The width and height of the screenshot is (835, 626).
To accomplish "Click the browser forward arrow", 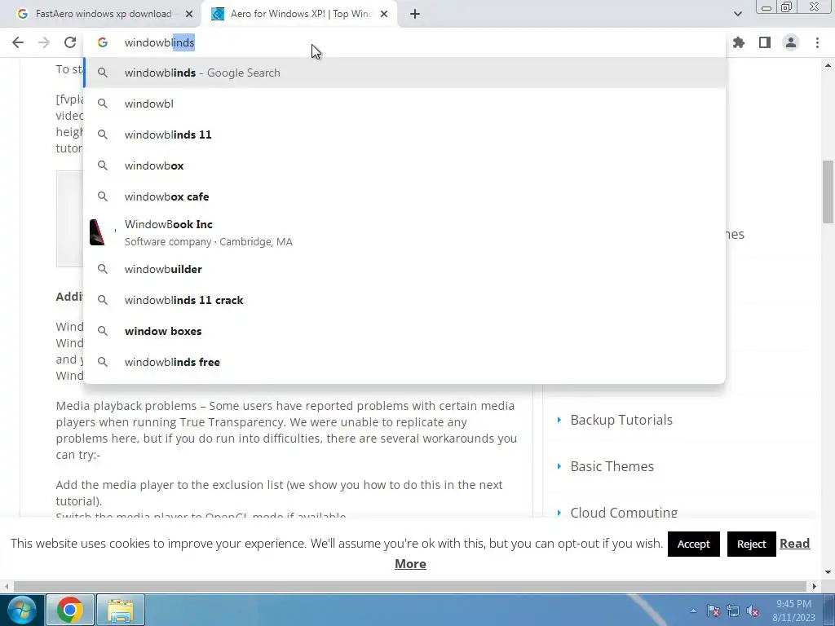I will (44, 42).
